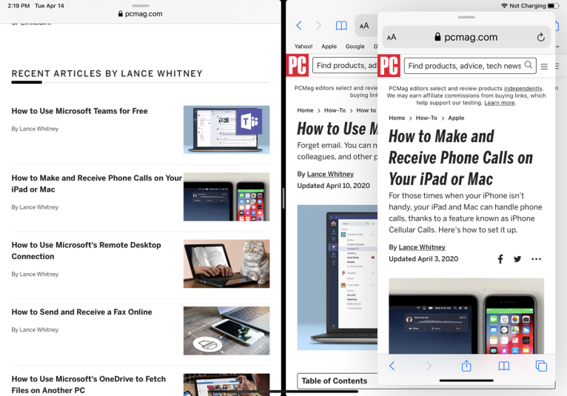Click Microsoft Teams article thumbnail
Image resolution: width=567 pixels, height=396 pixels.
227,130
